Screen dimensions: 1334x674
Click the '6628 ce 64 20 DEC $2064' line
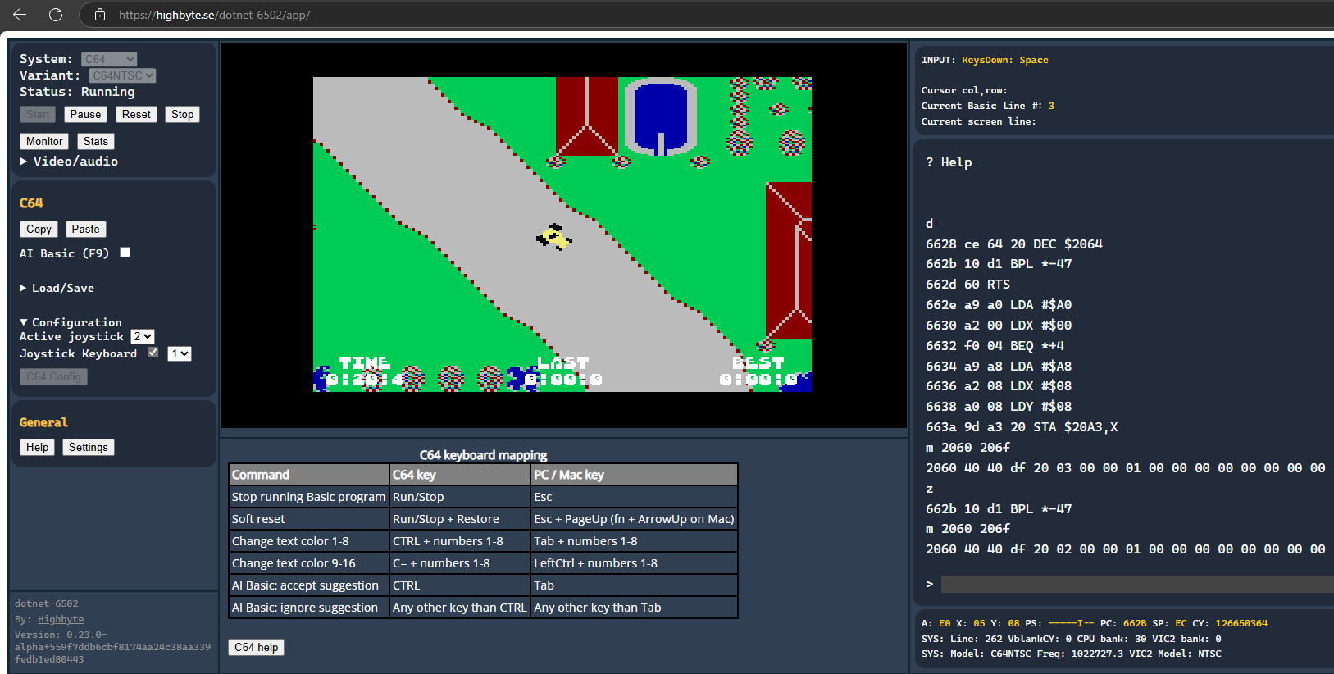[x=1014, y=244]
